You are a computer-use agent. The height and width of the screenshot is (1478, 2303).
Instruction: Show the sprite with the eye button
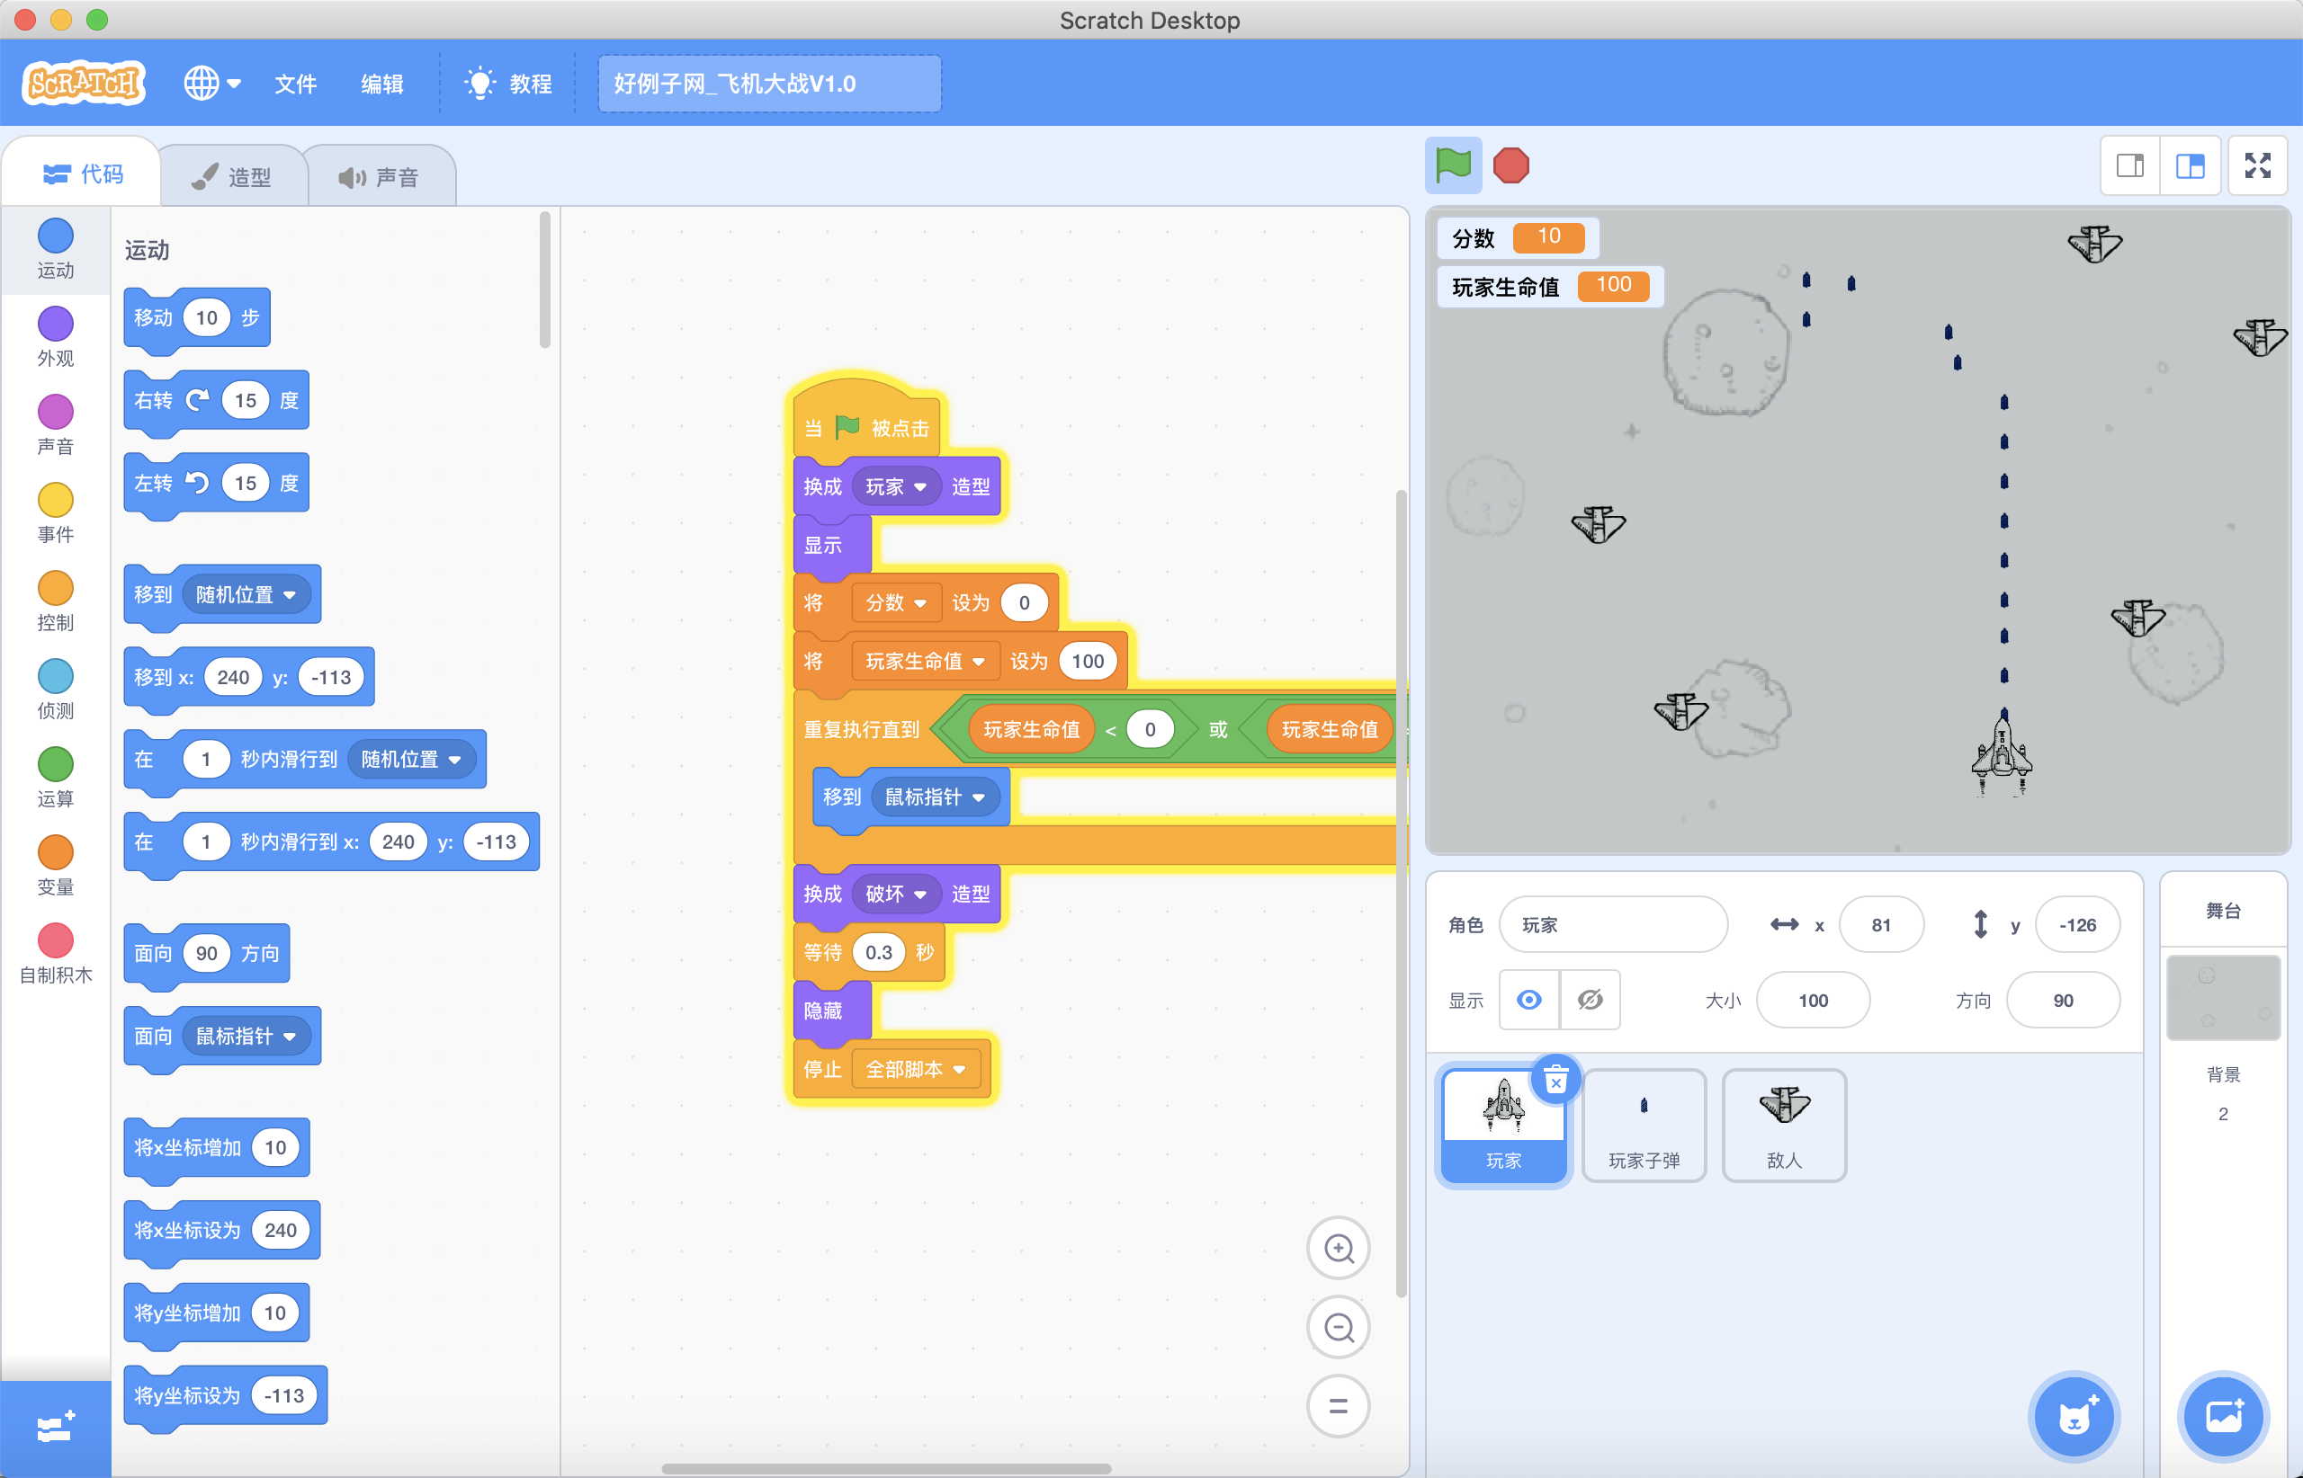(1529, 1000)
